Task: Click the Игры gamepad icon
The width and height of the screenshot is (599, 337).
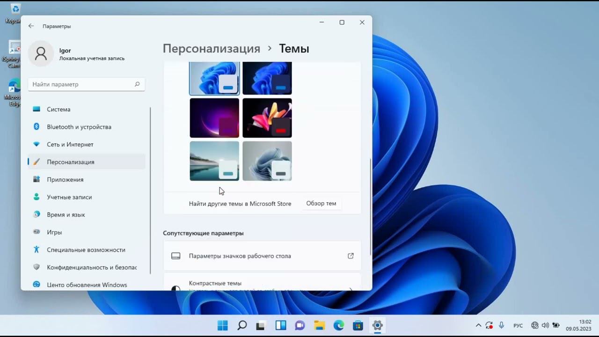Action: [x=37, y=232]
